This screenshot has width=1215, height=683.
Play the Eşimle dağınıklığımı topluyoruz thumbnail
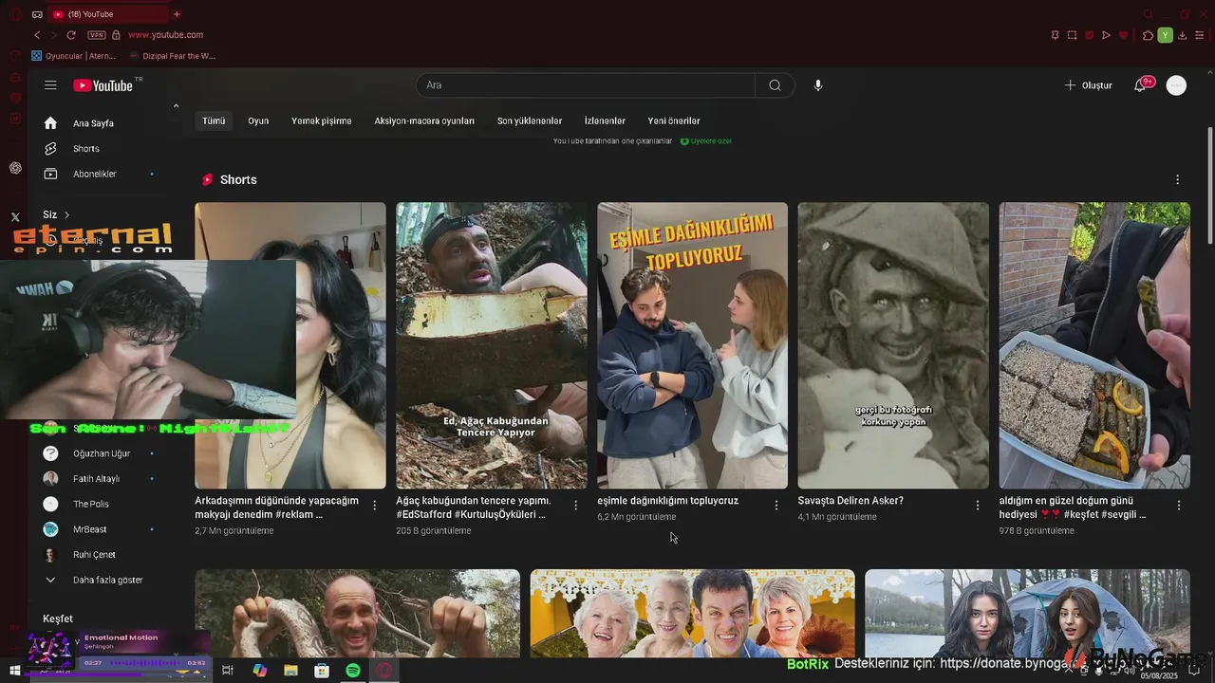(x=693, y=345)
